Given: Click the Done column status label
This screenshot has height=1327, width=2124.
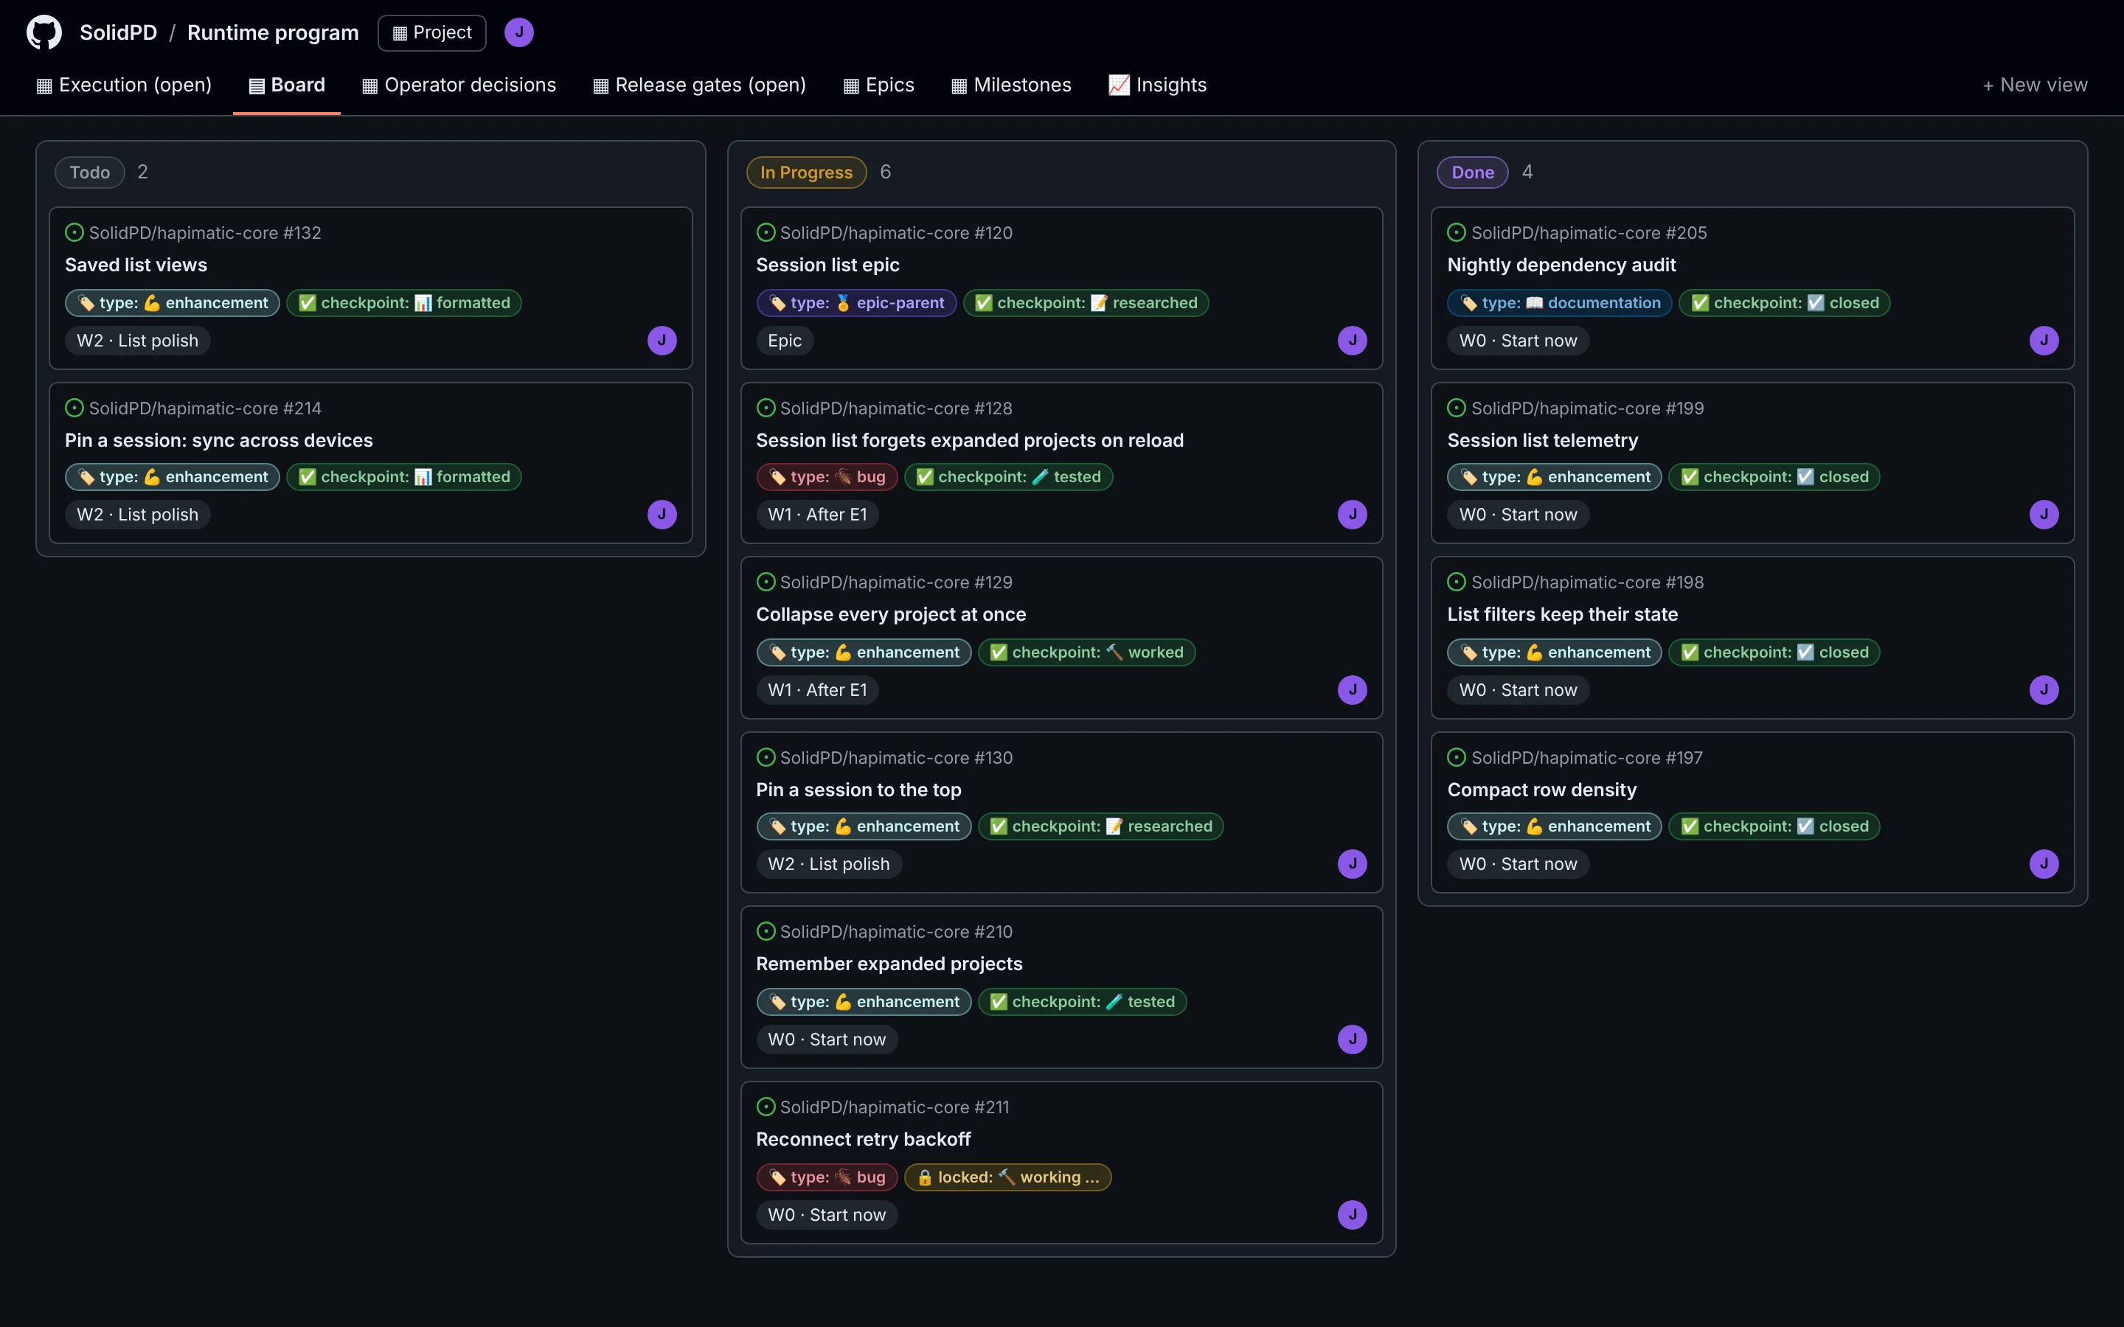Looking at the screenshot, I should tap(1473, 172).
